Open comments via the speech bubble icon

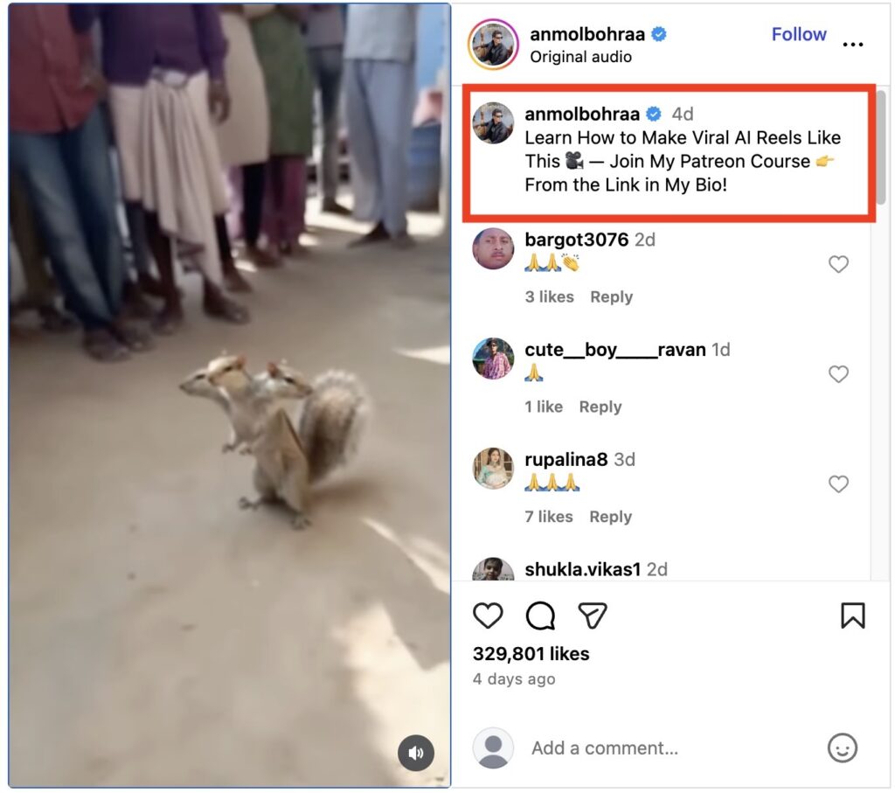(540, 616)
